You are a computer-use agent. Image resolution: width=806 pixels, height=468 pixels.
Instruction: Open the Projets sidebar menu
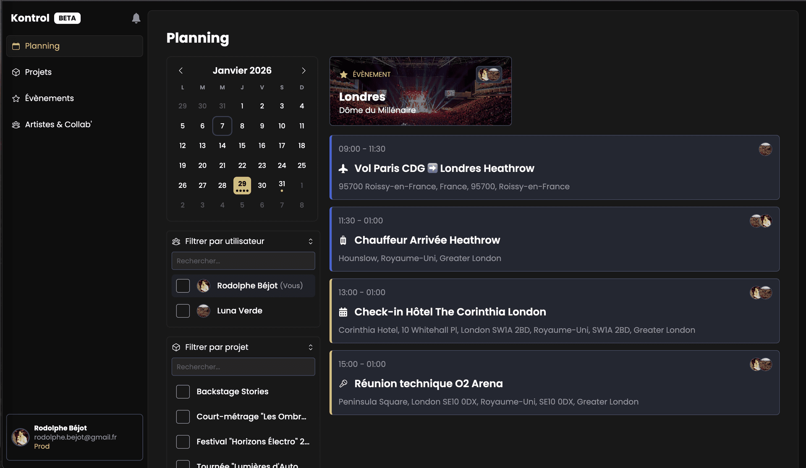click(38, 72)
